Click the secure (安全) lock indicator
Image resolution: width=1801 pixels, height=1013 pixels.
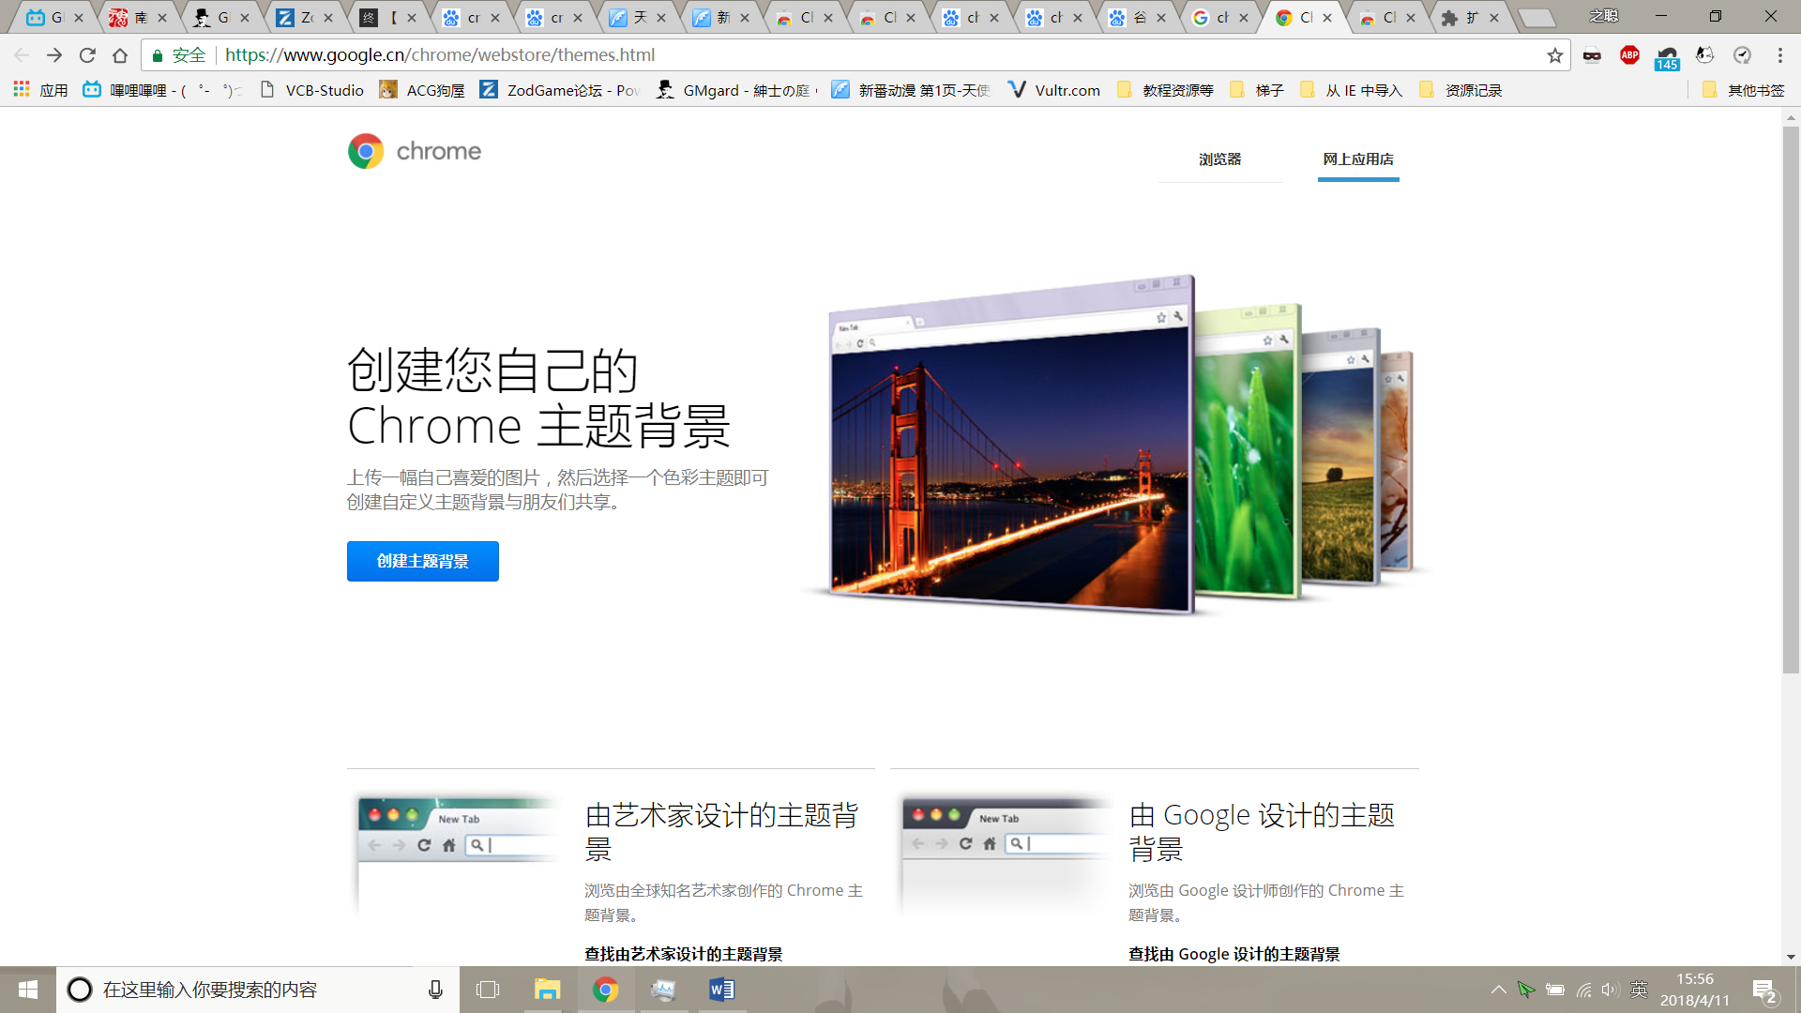[x=178, y=55]
